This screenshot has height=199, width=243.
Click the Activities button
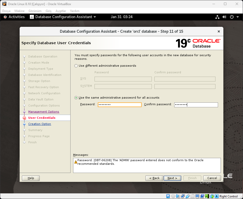click(x=17, y=17)
